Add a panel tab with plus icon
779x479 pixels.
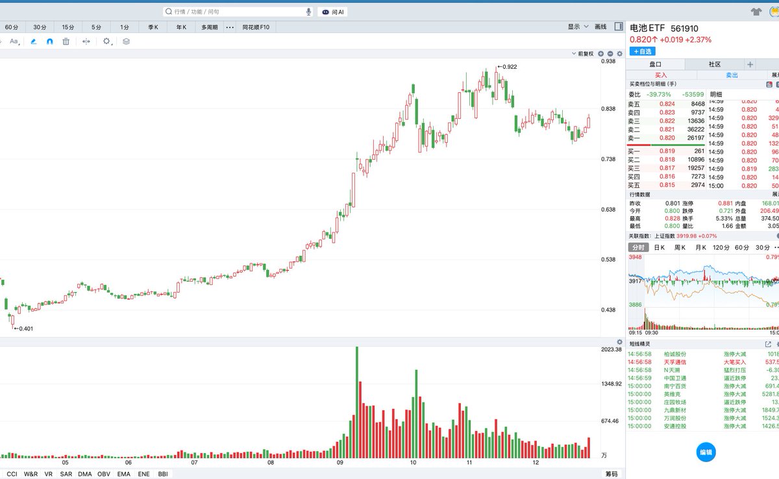click(750, 64)
